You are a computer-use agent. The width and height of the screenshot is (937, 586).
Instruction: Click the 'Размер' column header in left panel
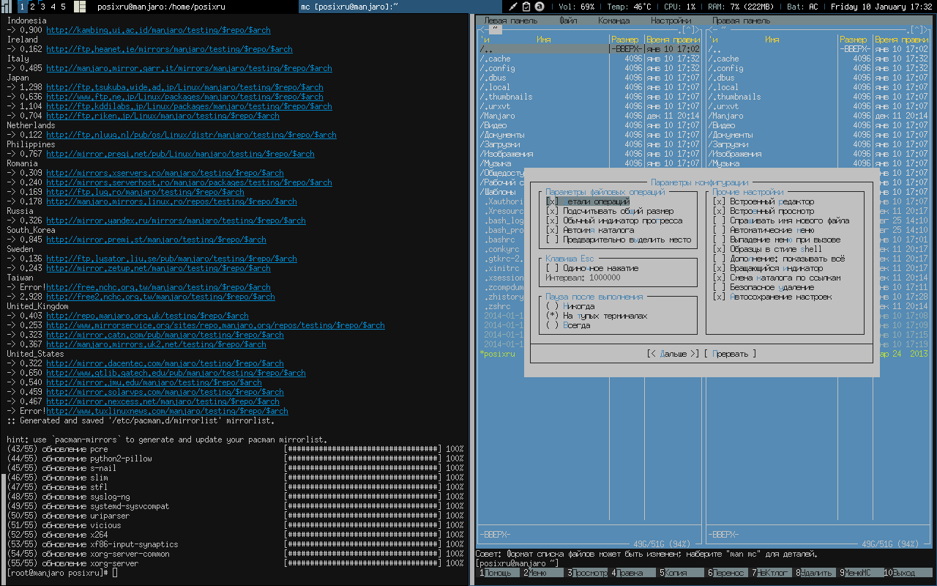624,40
